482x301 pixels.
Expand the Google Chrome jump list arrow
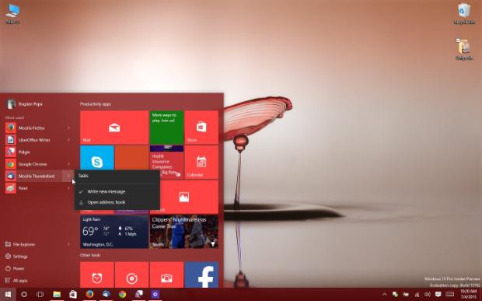68,164
